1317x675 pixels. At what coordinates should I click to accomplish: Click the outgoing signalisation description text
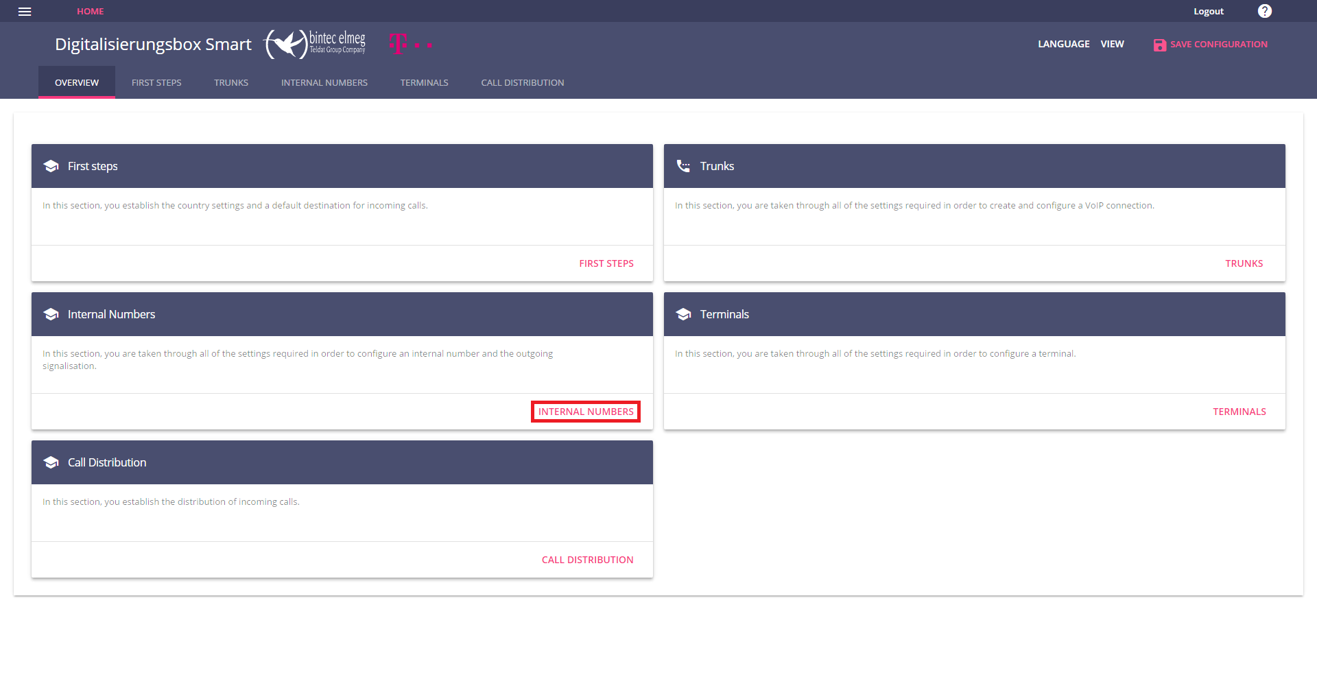point(298,359)
